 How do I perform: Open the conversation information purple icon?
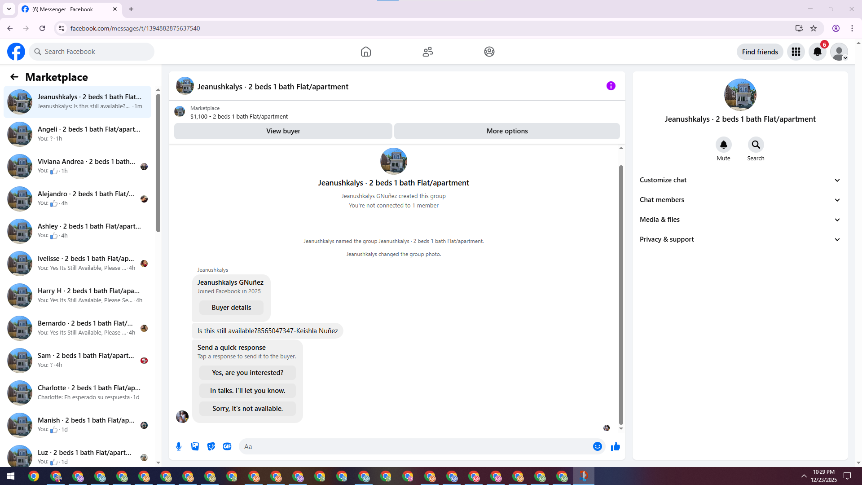611,86
